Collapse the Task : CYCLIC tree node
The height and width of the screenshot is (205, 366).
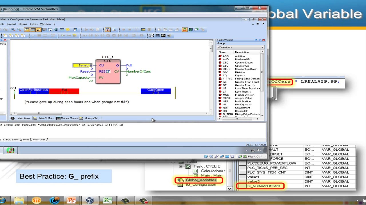coord(180,166)
